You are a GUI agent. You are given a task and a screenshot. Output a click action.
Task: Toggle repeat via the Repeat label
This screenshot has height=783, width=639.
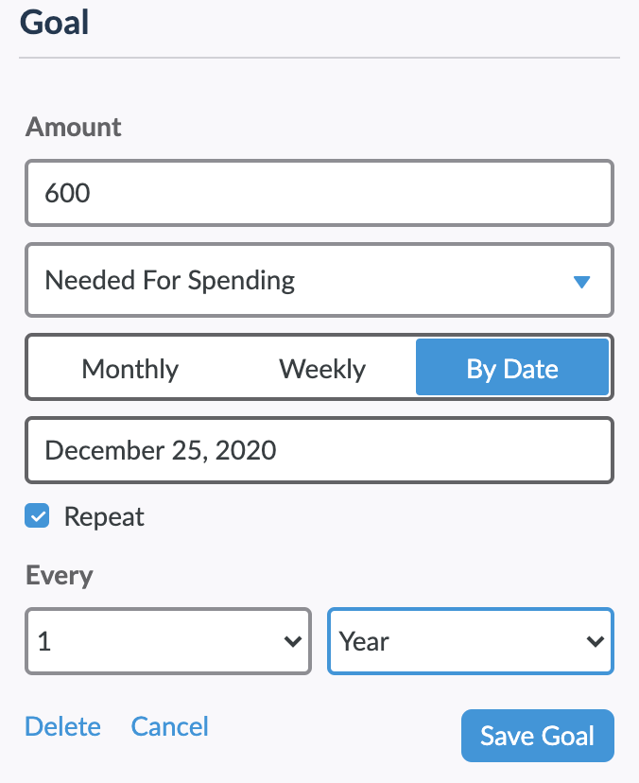104,516
